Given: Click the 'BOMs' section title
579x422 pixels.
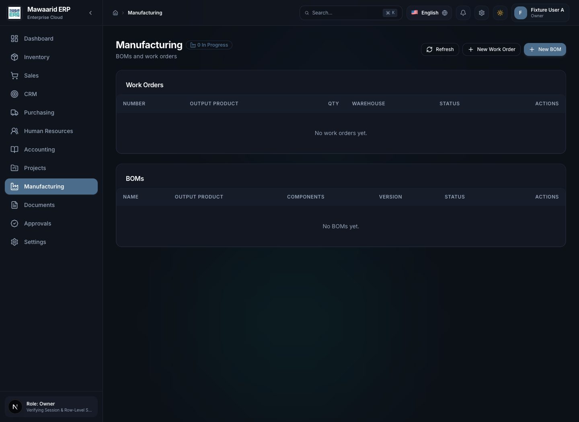Looking at the screenshot, I should pyautogui.click(x=135, y=178).
